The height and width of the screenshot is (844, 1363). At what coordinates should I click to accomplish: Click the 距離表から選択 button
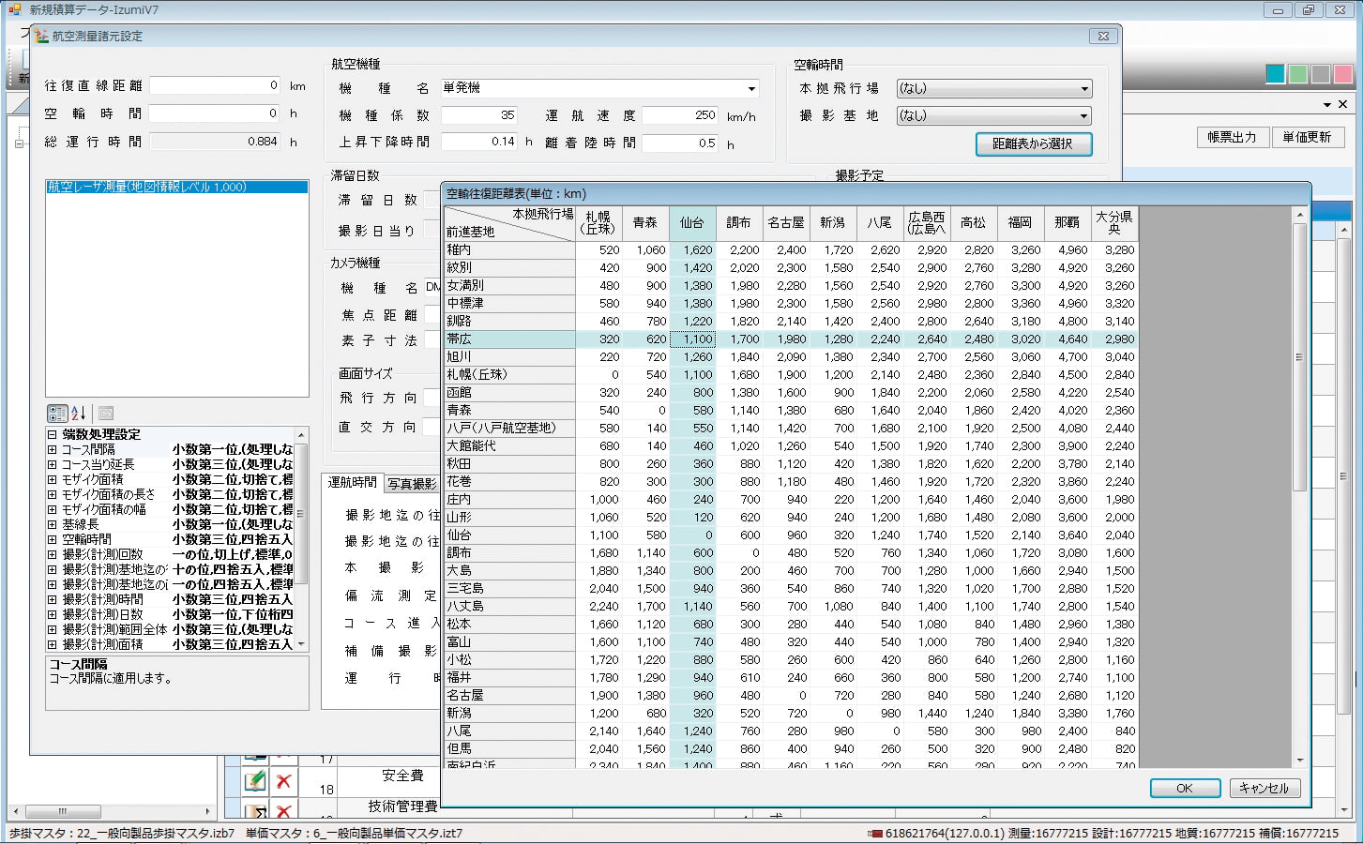[1033, 143]
